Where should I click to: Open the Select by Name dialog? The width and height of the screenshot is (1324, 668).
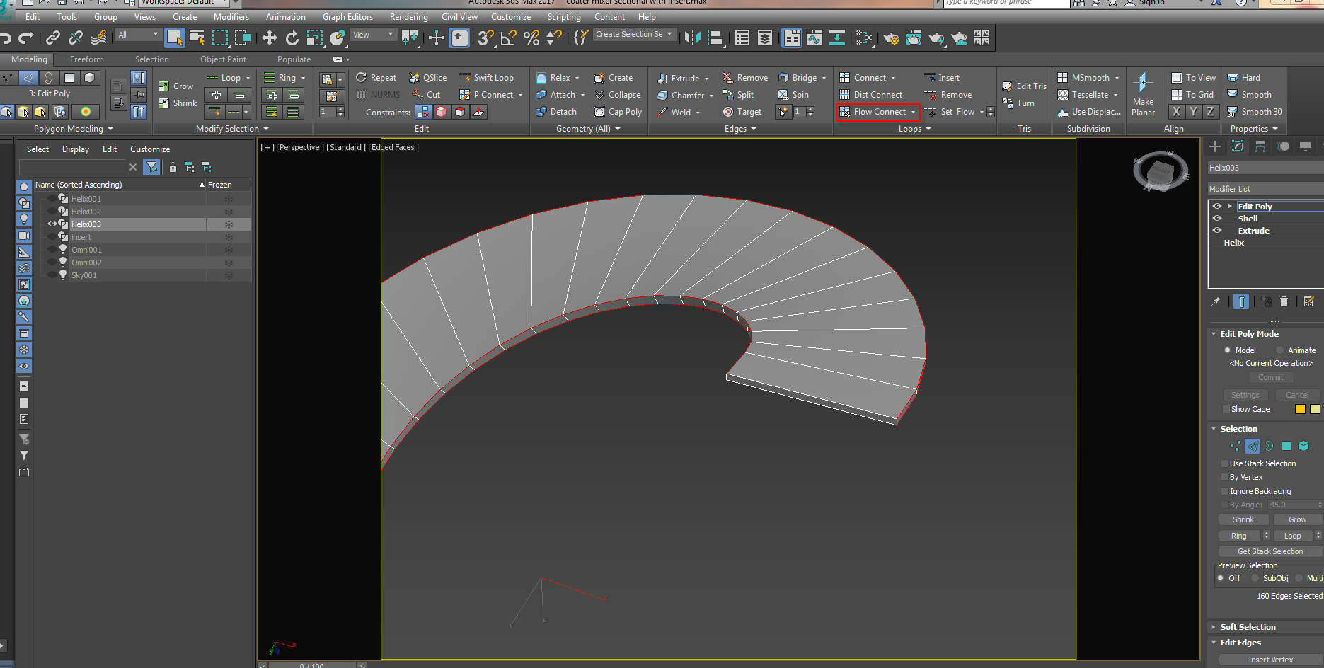(197, 38)
